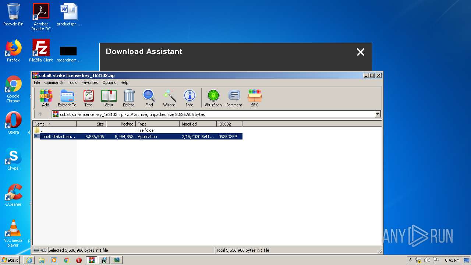
Task: Click the Action Center flag icon
Action: tap(436, 260)
